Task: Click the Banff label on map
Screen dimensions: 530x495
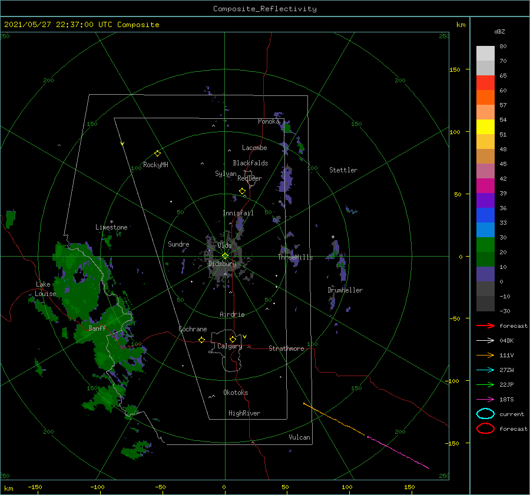Action: point(97,328)
